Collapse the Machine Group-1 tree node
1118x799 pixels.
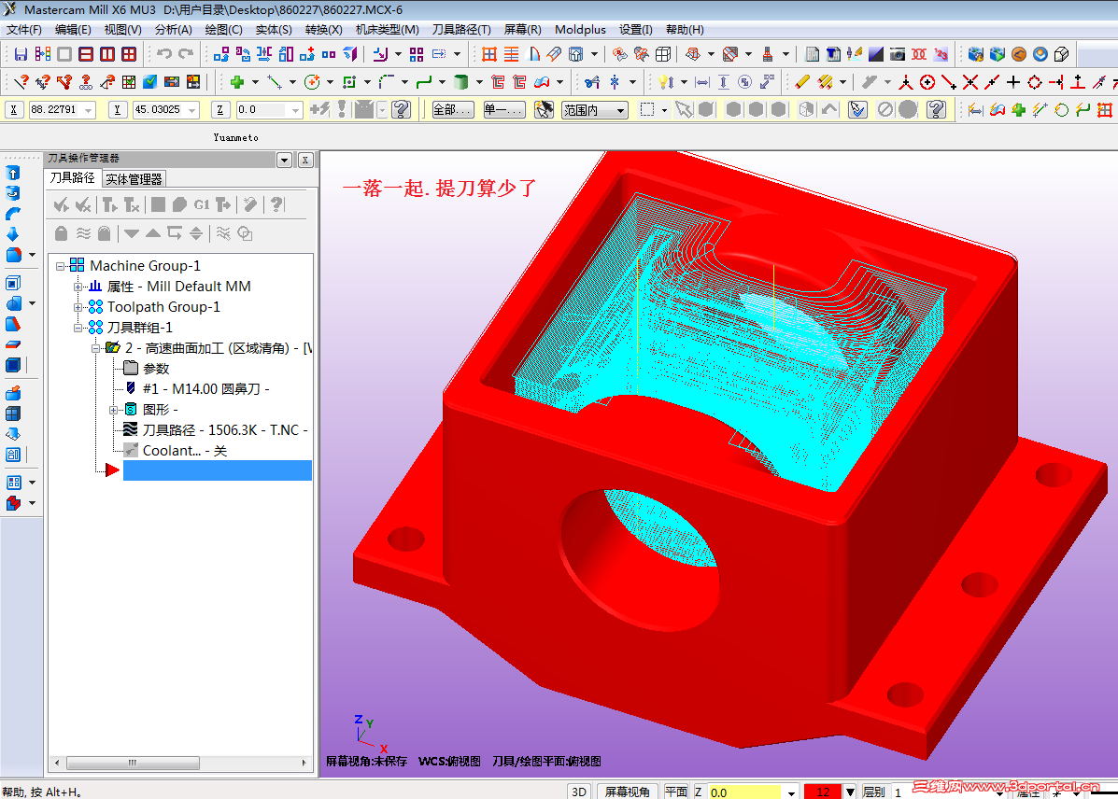click(61, 266)
